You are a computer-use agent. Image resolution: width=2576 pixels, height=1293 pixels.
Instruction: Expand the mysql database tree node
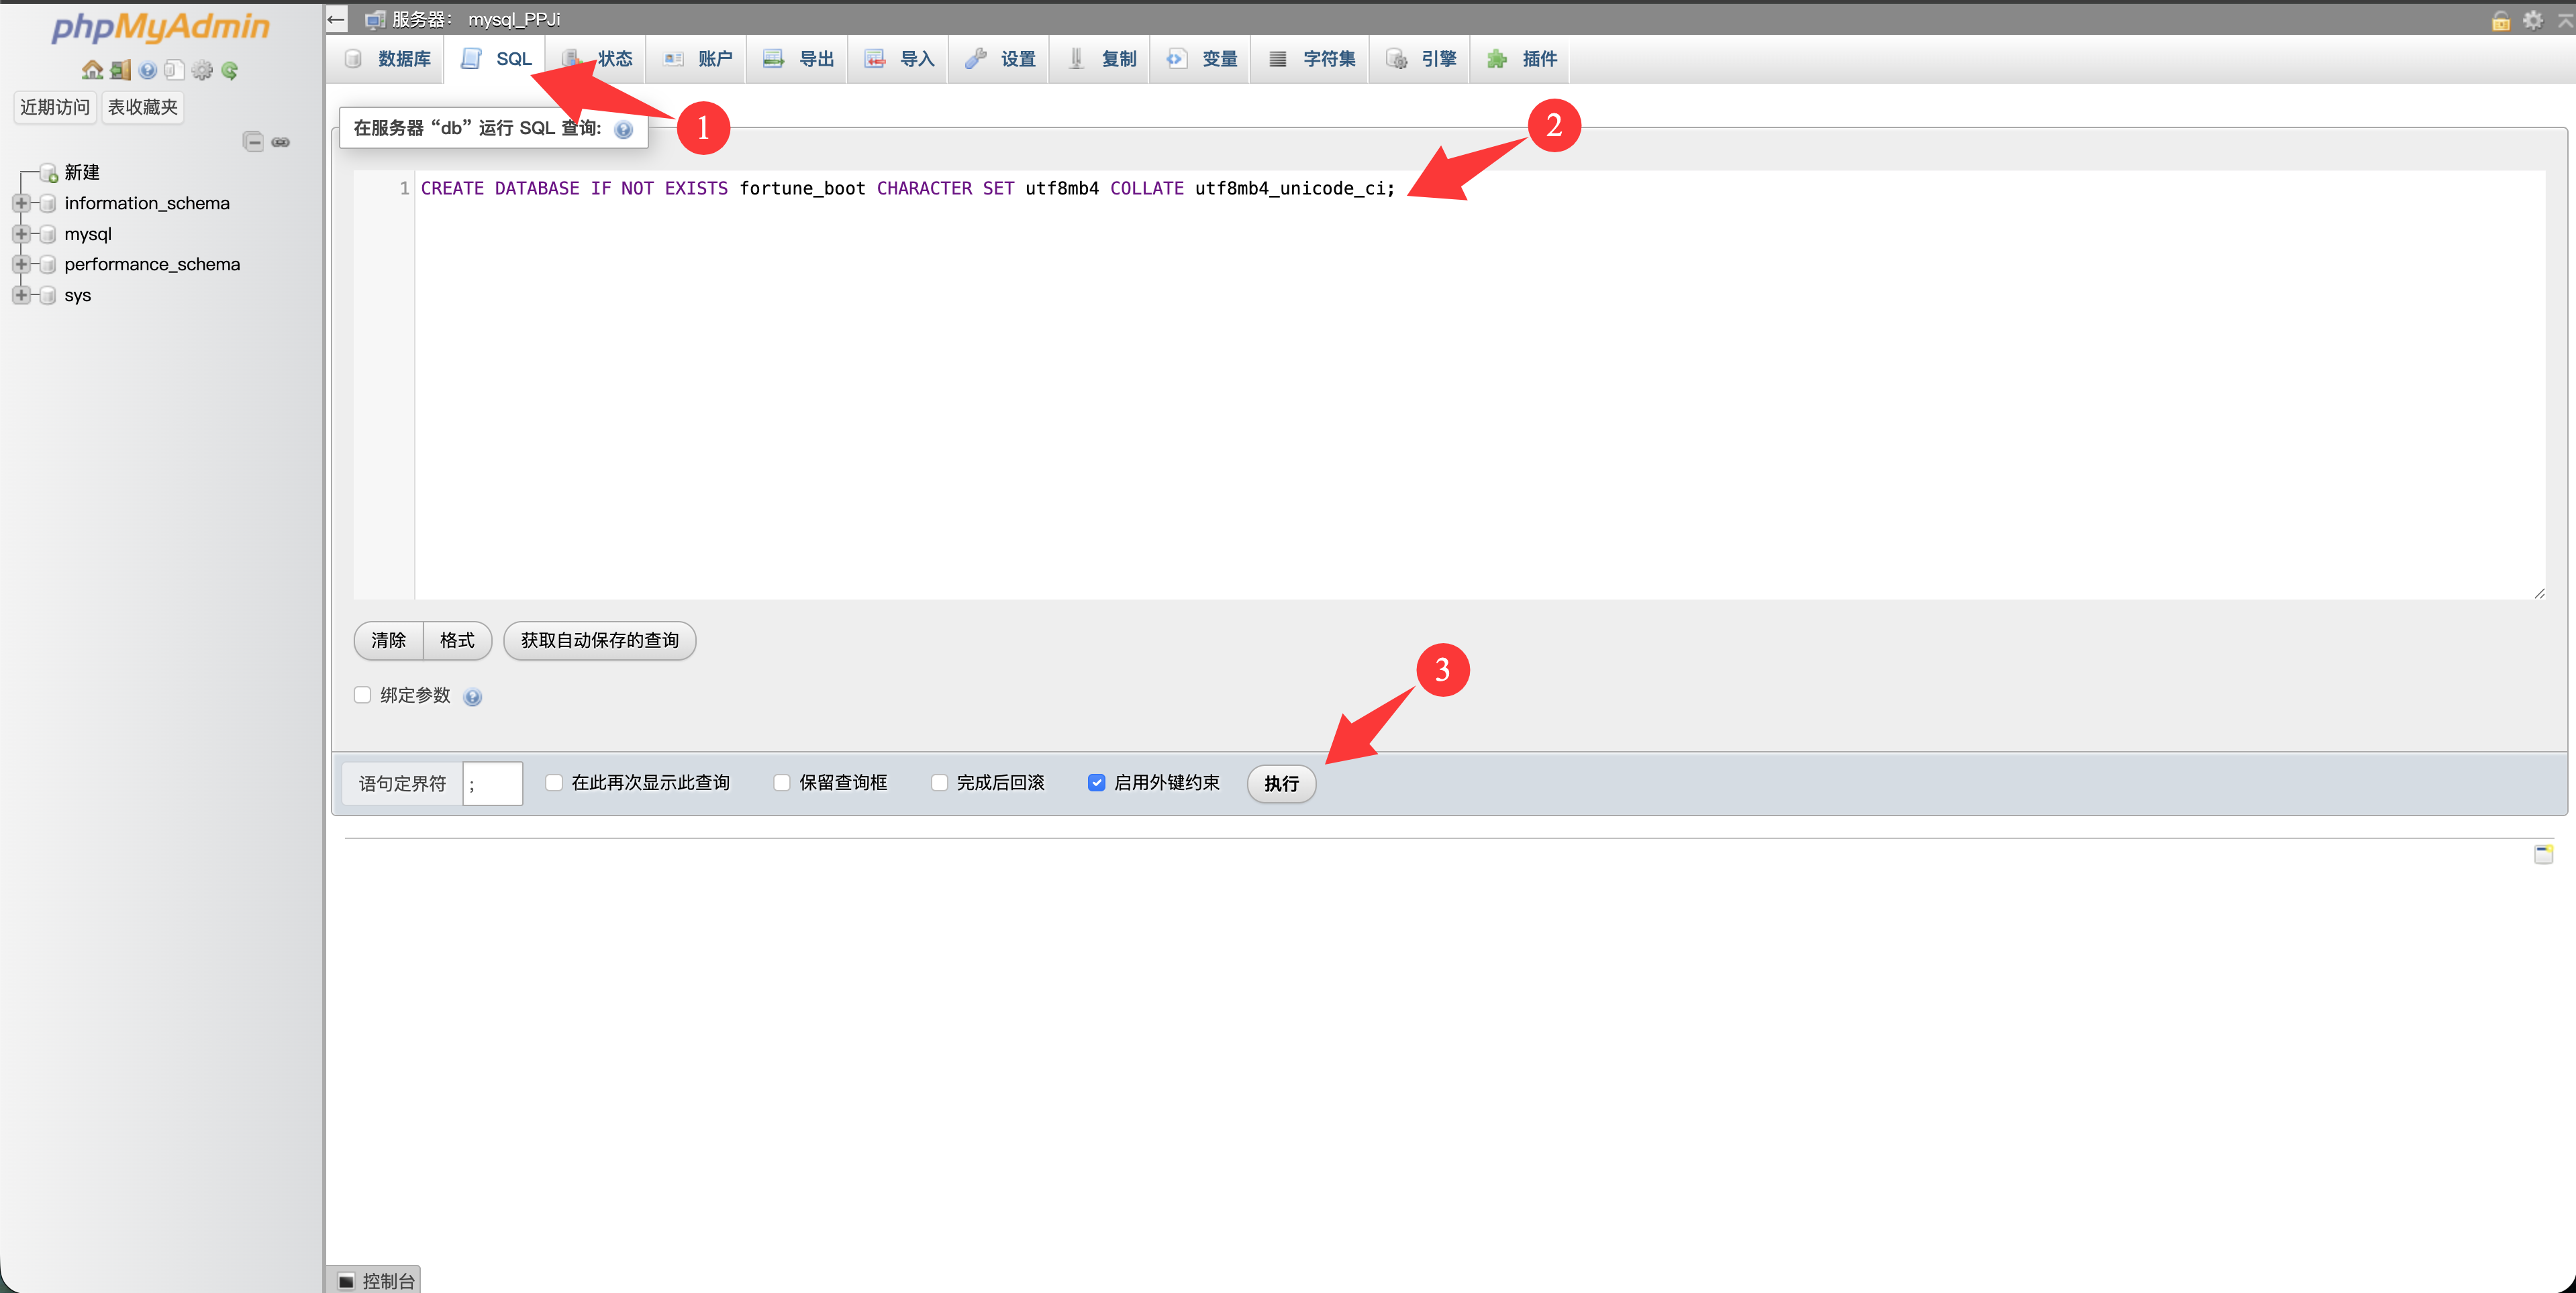click(x=21, y=234)
